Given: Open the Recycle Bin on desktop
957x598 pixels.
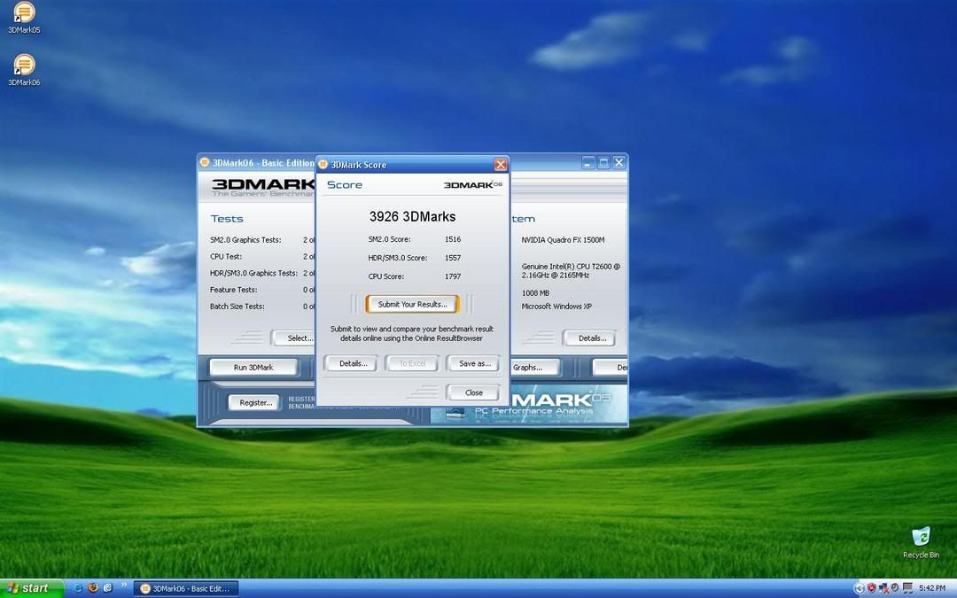Looking at the screenshot, I should click(x=921, y=537).
